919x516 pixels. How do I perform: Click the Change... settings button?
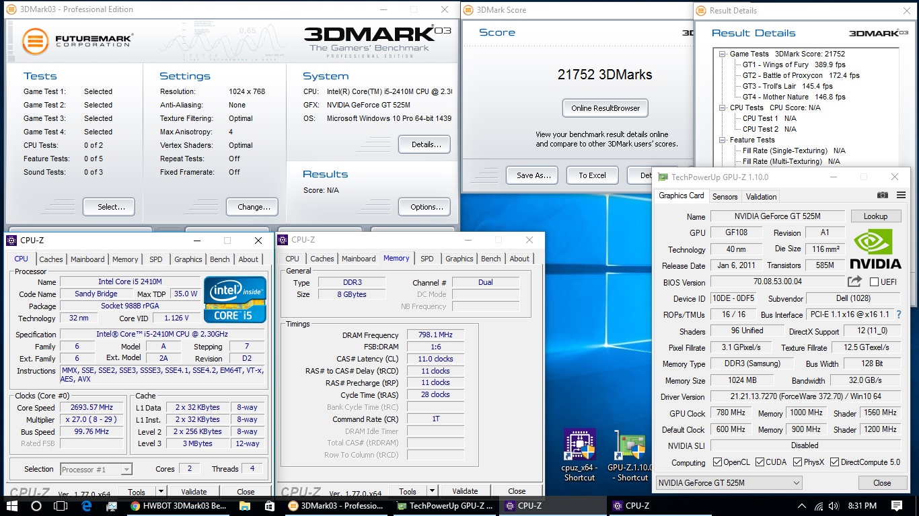252,207
